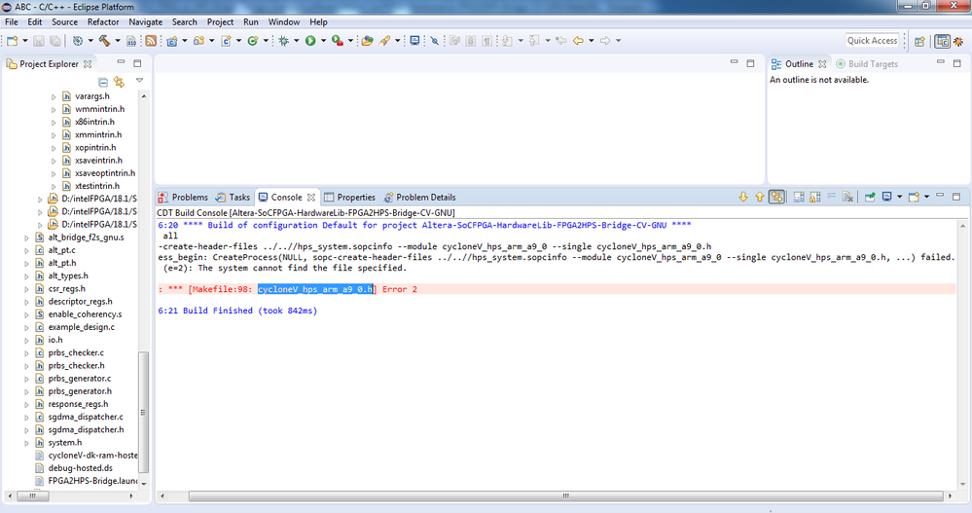Toggle the C/C++ perspective button
Viewport: 972px width, 513px height.
pyautogui.click(x=942, y=41)
